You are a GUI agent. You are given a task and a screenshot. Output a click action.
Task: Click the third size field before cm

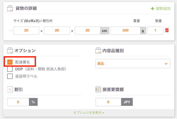point(88,30)
